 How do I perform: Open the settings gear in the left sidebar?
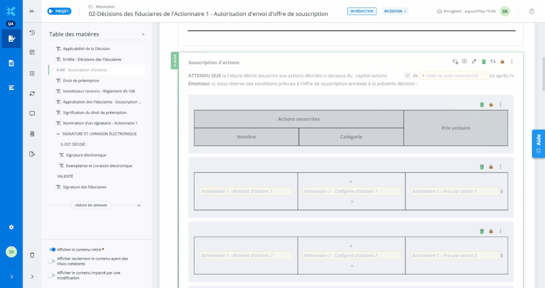tap(11, 227)
